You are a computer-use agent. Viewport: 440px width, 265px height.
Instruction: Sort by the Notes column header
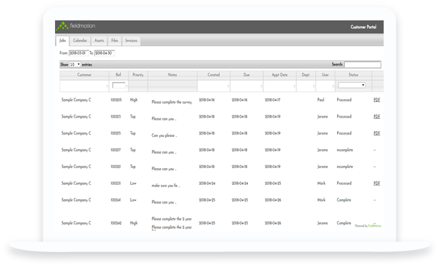tap(173, 75)
